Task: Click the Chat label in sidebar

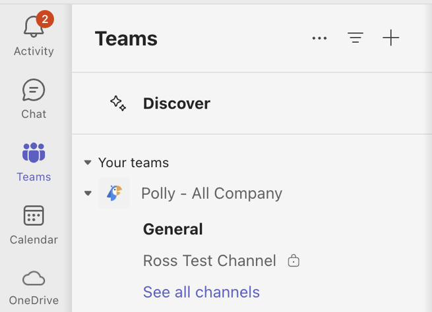Action: tap(34, 114)
